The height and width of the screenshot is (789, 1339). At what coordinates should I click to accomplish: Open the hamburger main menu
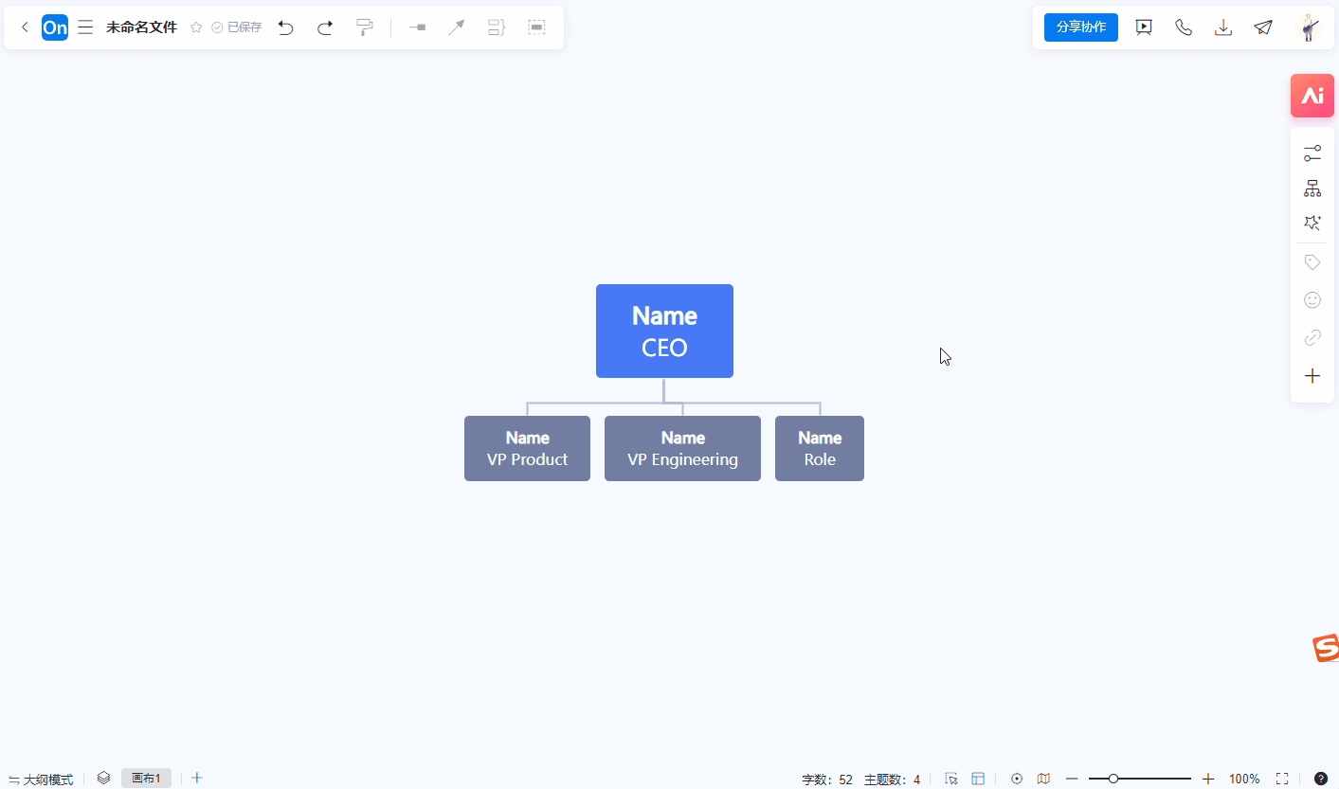85,27
